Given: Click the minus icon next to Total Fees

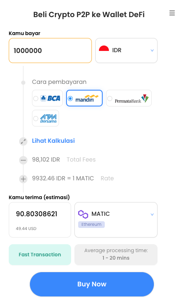Looking at the screenshot, I should coord(23,160).
